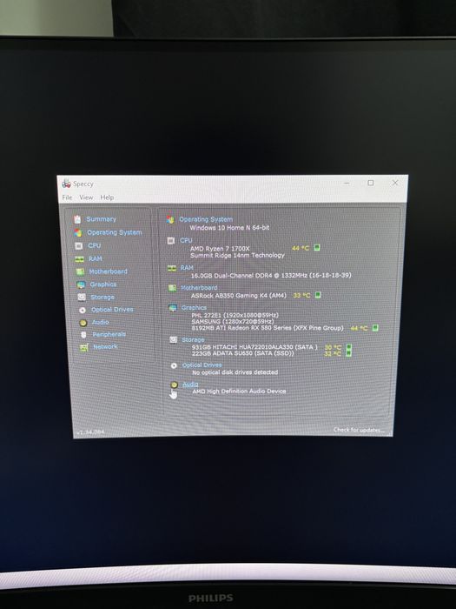Open the File menu

tap(67, 197)
